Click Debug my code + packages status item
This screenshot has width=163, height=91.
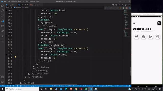36,86
